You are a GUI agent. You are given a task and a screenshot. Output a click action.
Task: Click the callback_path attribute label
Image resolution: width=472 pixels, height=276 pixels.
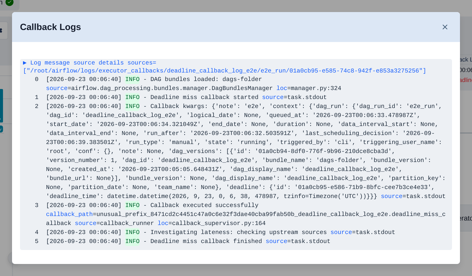point(69,214)
